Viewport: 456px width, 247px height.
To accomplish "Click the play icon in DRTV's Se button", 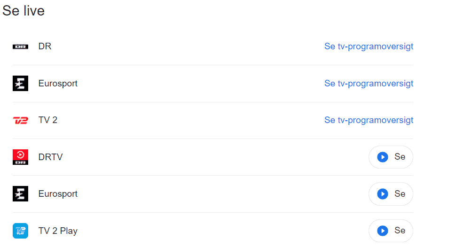I will [383, 157].
